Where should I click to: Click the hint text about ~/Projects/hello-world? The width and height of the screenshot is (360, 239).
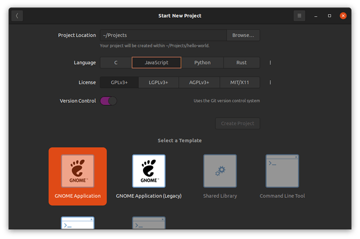pyautogui.click(x=154, y=46)
